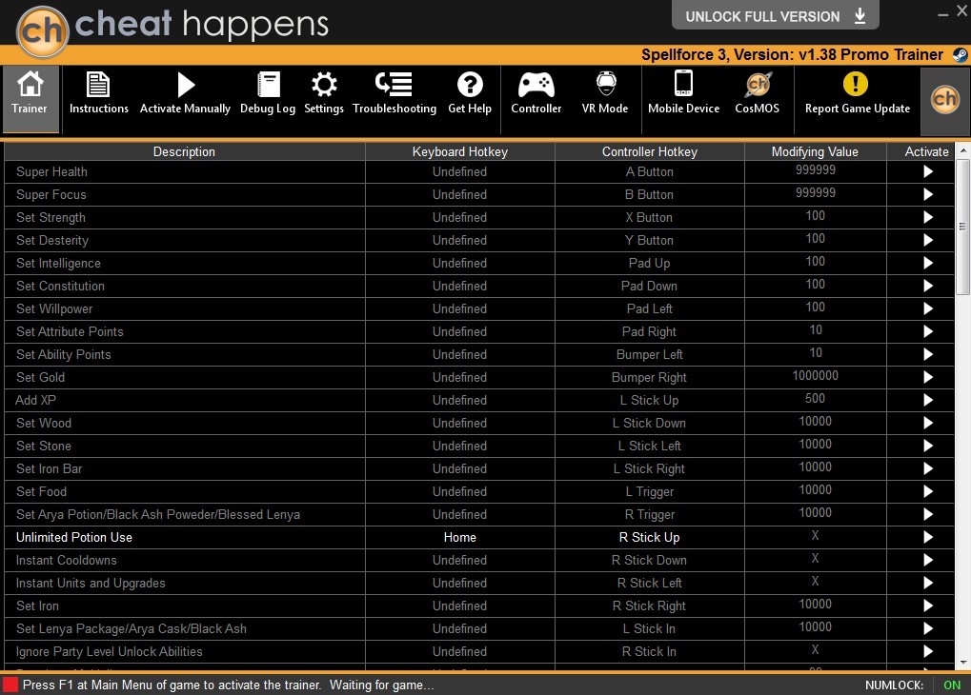Open the Debug Log notebook icon
This screenshot has height=695, width=971.
pyautogui.click(x=268, y=85)
